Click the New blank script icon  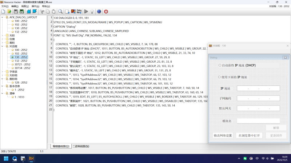point(3,12)
